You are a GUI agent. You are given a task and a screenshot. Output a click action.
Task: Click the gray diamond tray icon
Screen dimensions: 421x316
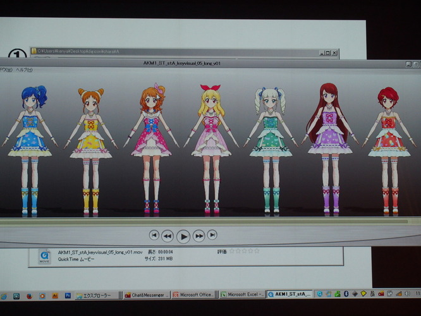click(355, 294)
